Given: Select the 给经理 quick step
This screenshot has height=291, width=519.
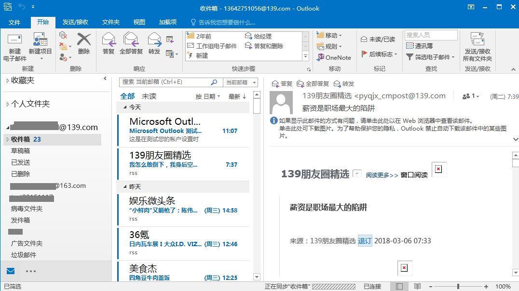Looking at the screenshot, I should pos(259,36).
